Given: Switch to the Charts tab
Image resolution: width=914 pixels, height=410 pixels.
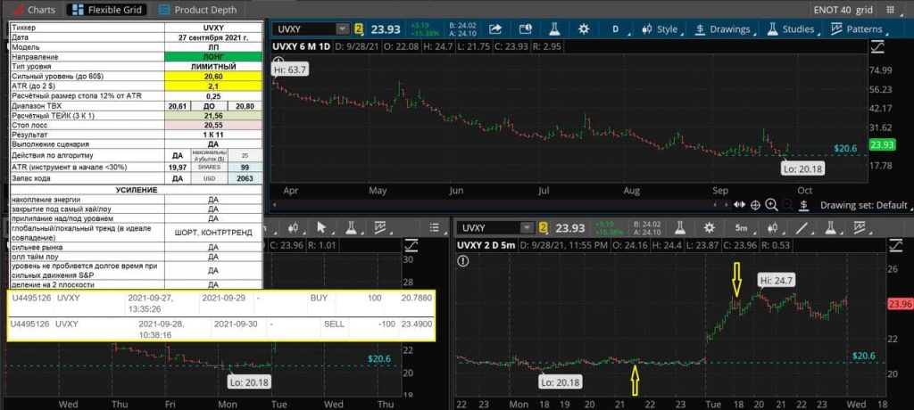Looking at the screenshot, I should [34, 10].
